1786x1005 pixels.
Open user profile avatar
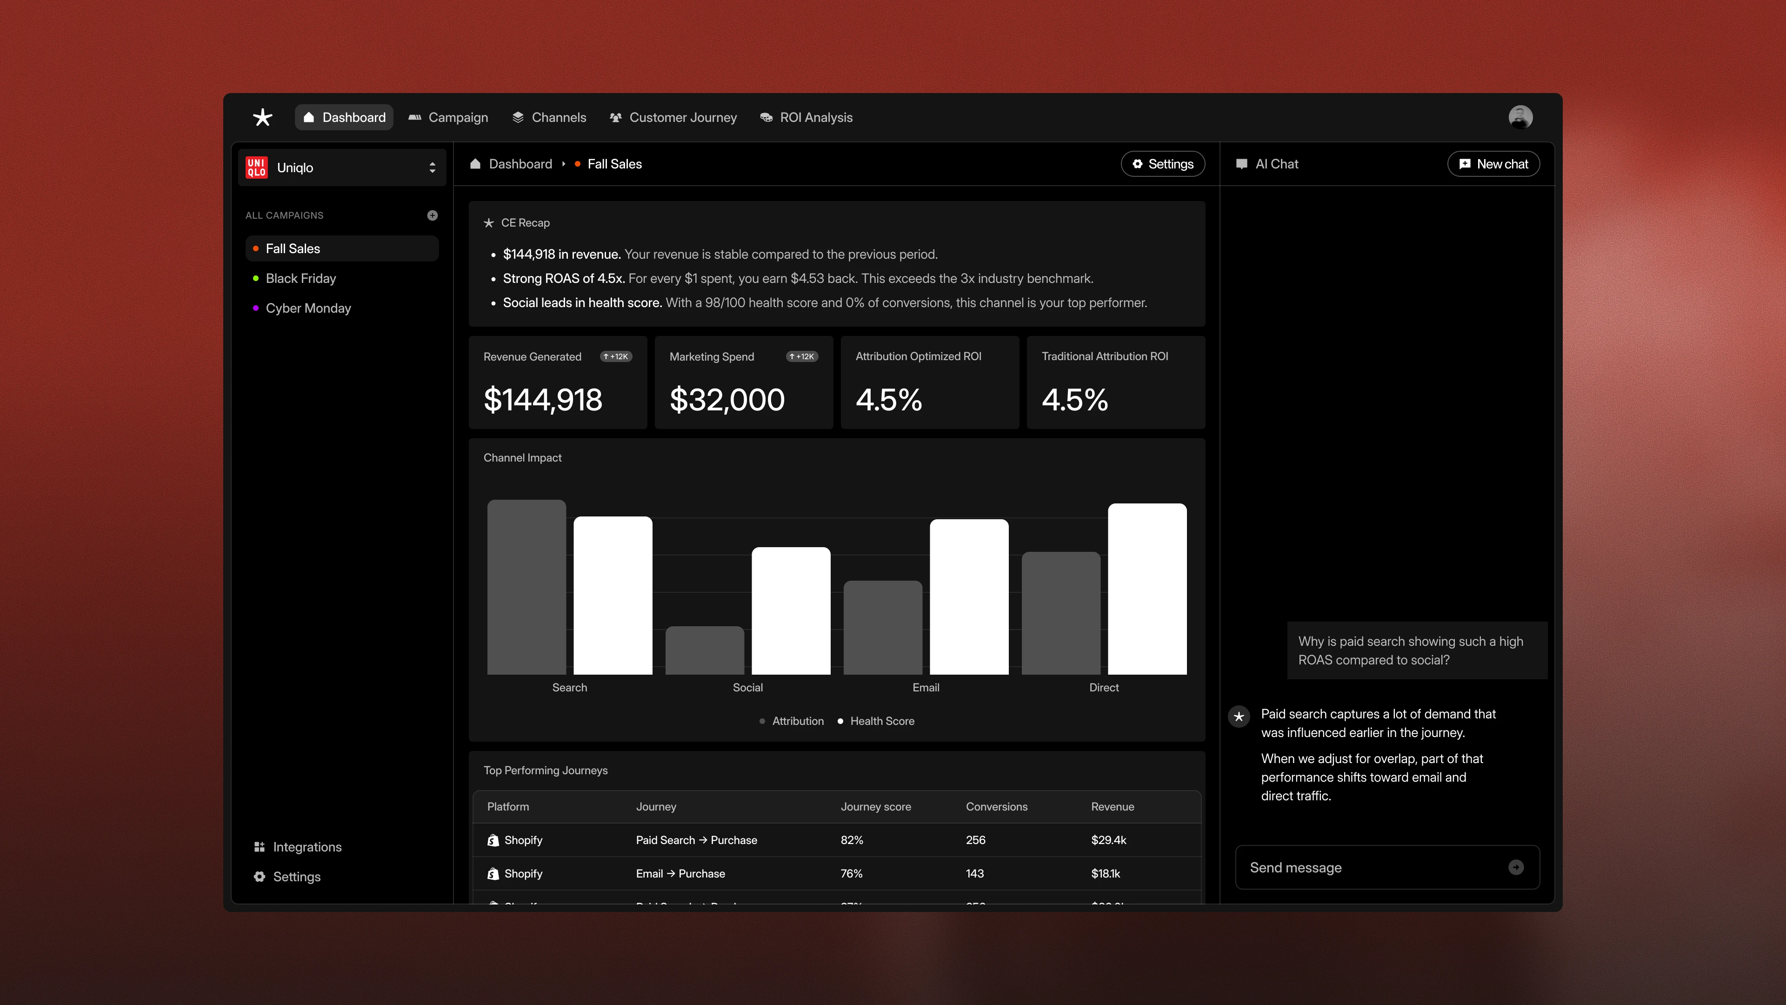coord(1520,117)
